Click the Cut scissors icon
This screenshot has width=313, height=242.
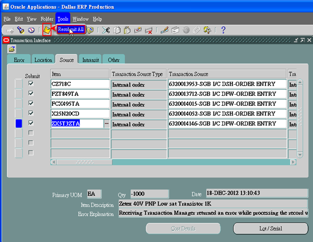[x=106, y=30]
